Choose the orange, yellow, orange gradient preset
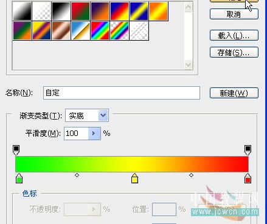The image size is (267, 224). pos(159,11)
